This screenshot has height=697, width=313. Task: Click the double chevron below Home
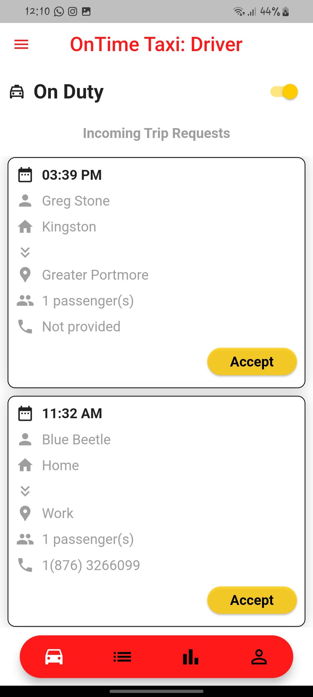25,491
